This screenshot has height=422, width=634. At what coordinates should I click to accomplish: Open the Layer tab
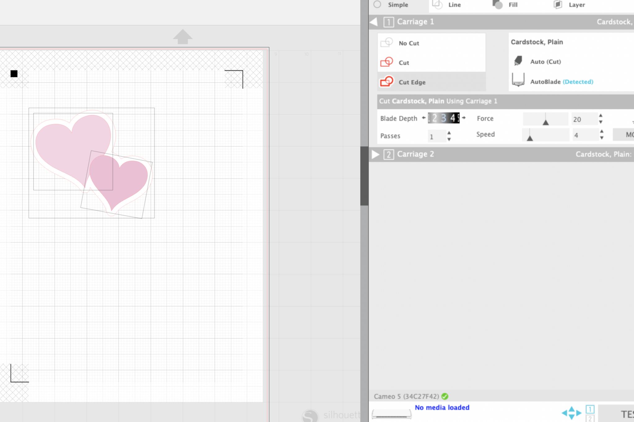pos(576,5)
